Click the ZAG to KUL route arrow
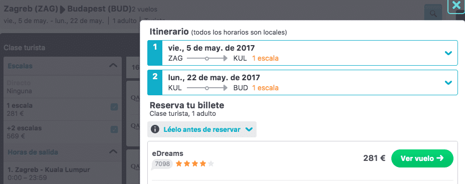The width and height of the screenshot is (465, 184). [207, 59]
